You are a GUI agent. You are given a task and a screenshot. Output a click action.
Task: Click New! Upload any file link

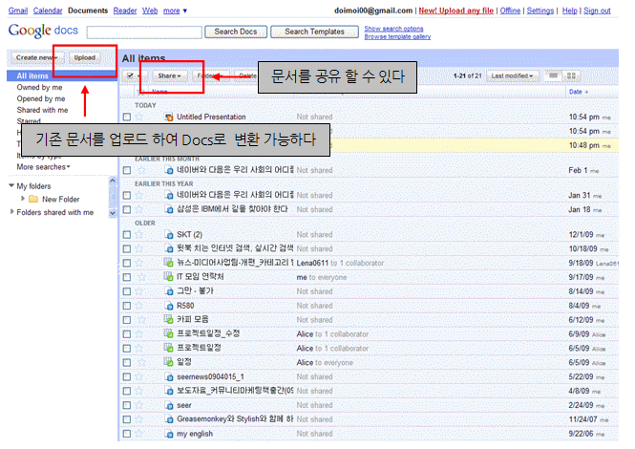[456, 11]
